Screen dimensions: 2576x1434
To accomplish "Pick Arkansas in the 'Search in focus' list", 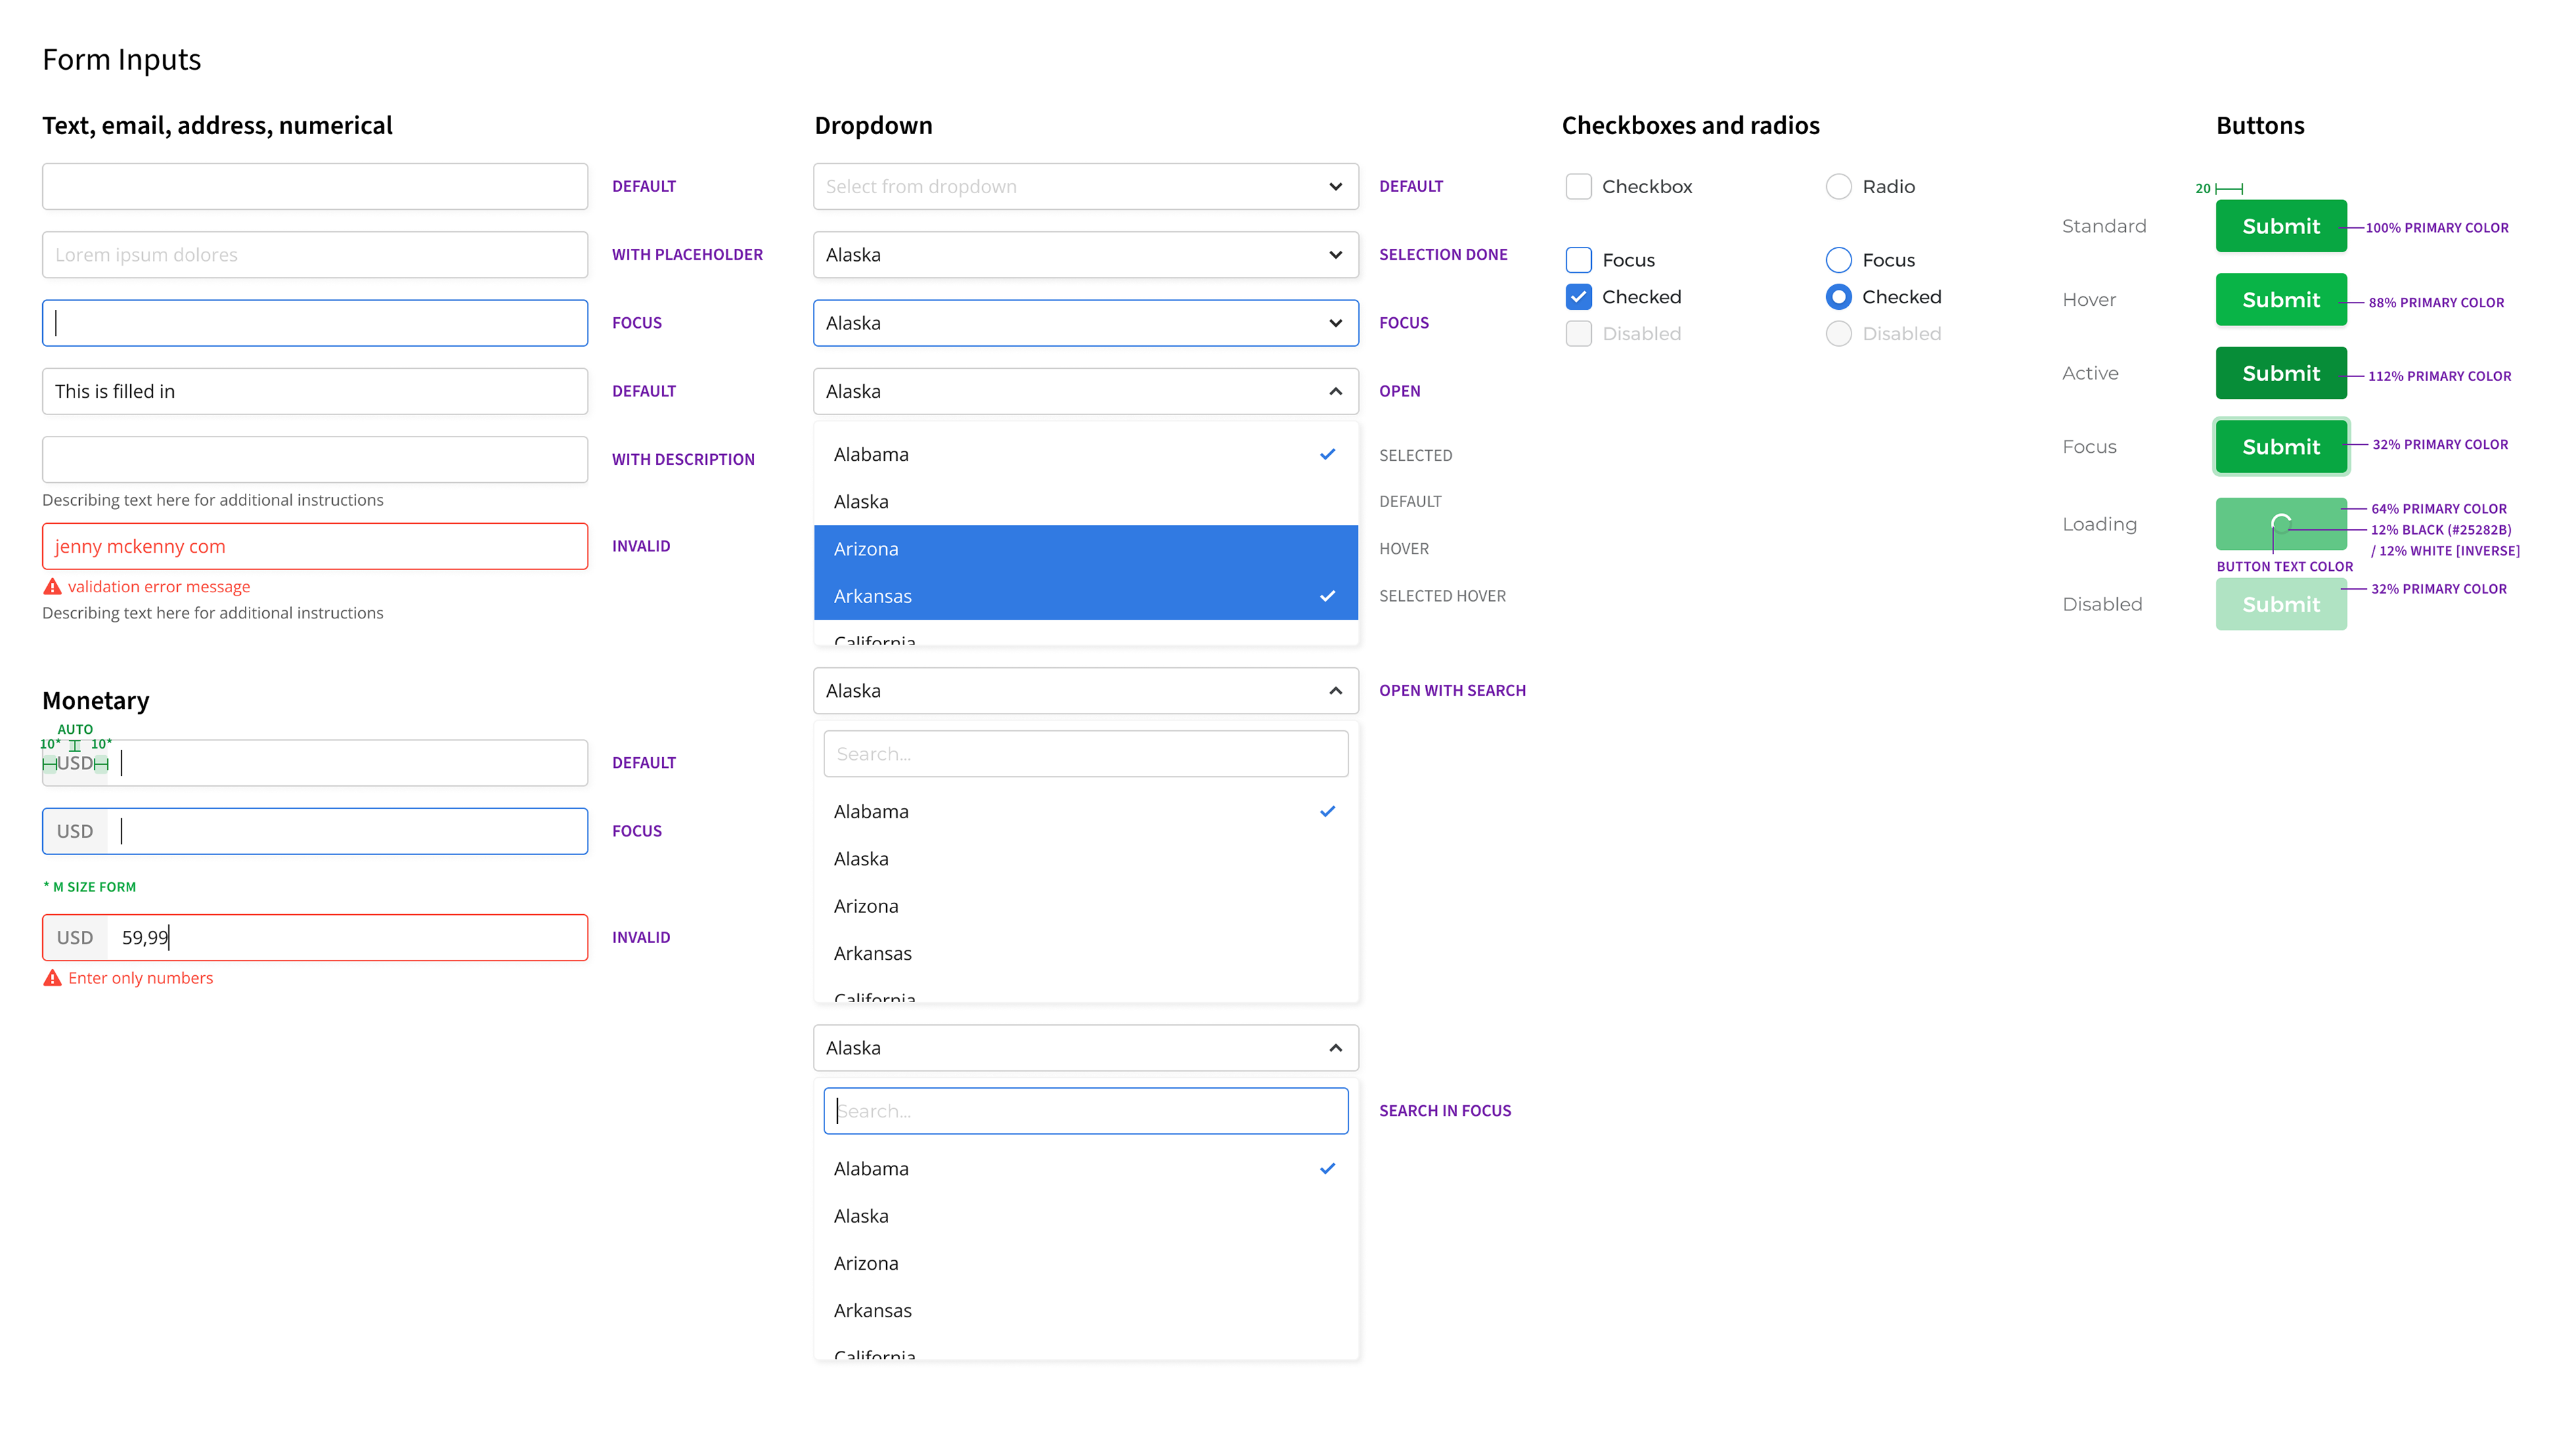I will pos(1086,1310).
